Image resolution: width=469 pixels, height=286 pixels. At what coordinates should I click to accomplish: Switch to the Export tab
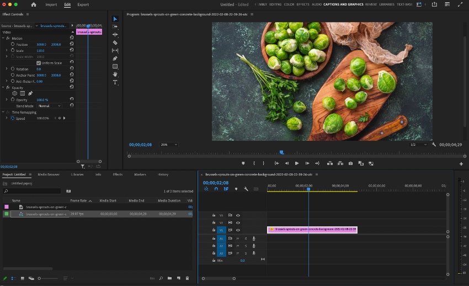pos(83,4)
